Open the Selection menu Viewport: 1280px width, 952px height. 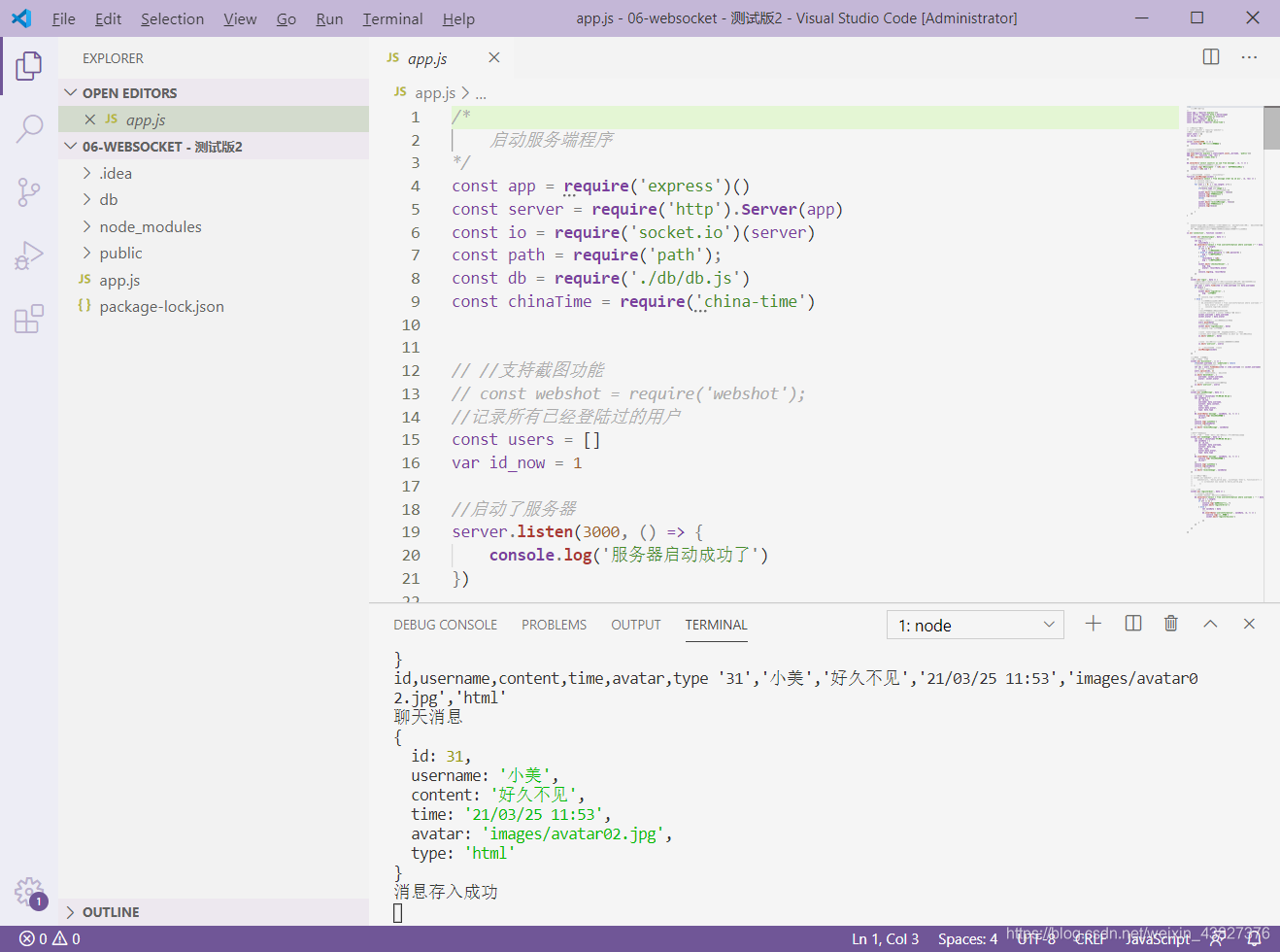173,18
